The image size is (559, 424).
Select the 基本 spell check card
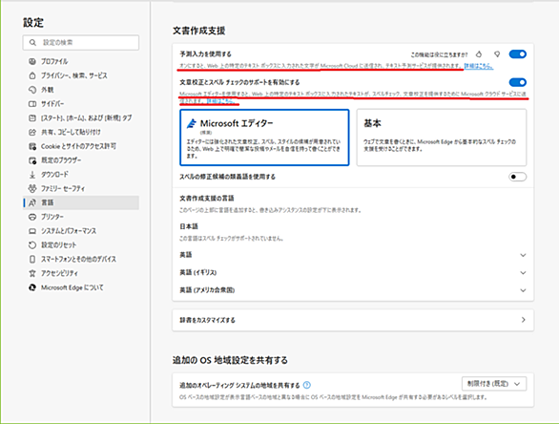pyautogui.click(x=442, y=138)
